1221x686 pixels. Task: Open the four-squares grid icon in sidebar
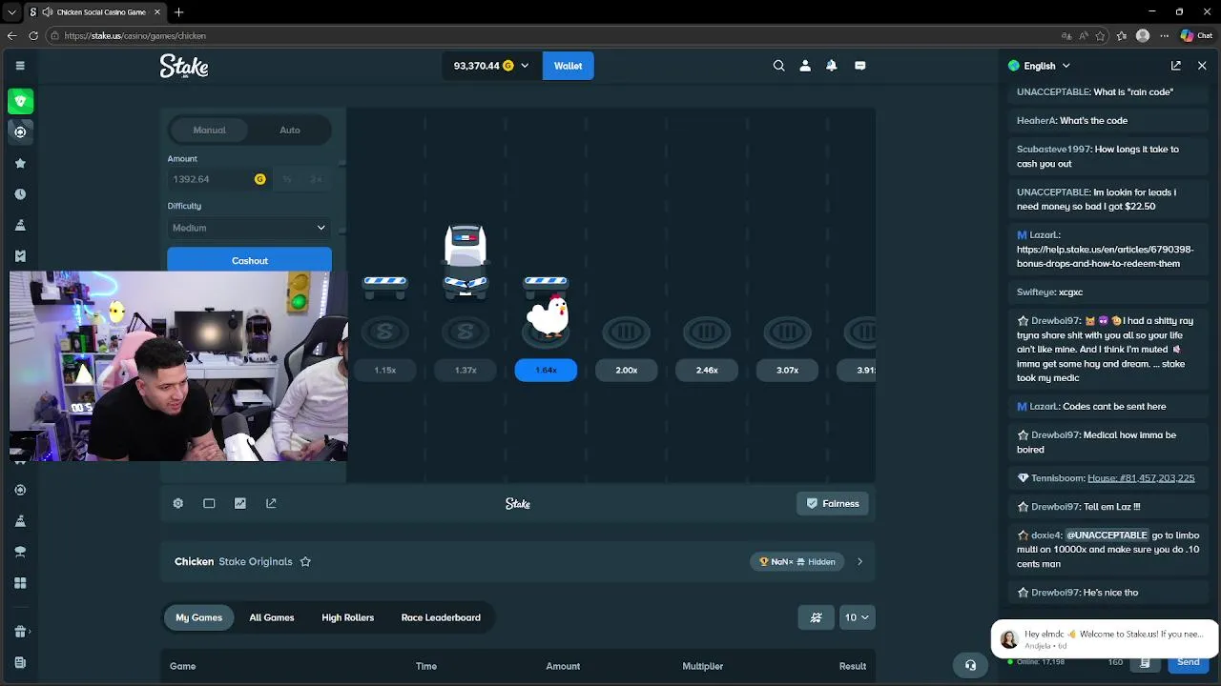20,583
